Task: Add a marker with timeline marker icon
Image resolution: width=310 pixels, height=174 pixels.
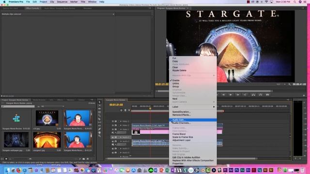Action: pyautogui.click(x=129, y=110)
